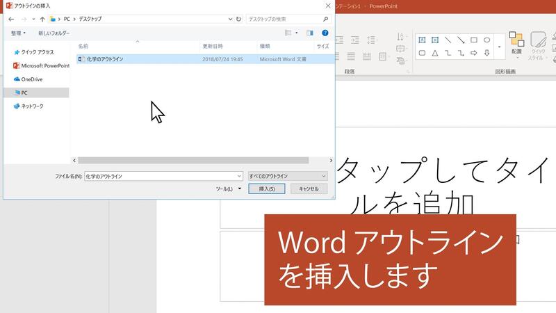This screenshot has height=313, width=556.
Task: Sort by the 名前 column header
Action: [83, 46]
